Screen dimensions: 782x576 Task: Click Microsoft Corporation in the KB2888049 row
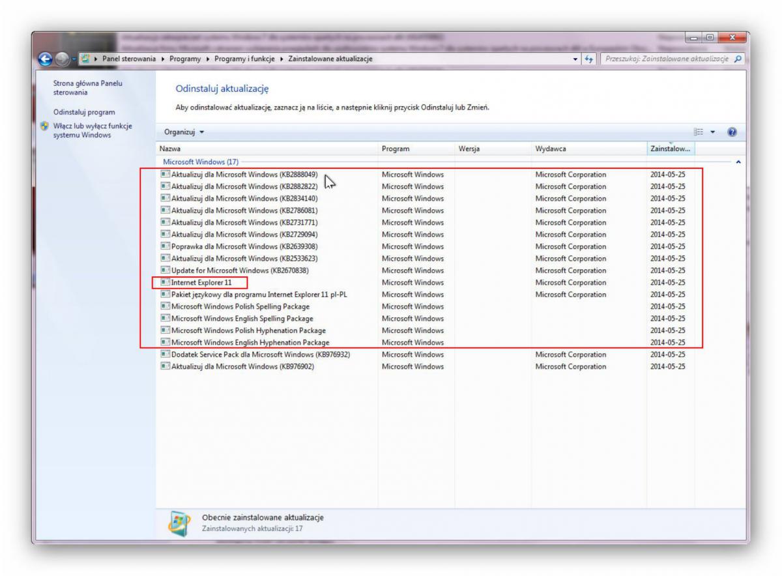coord(570,175)
